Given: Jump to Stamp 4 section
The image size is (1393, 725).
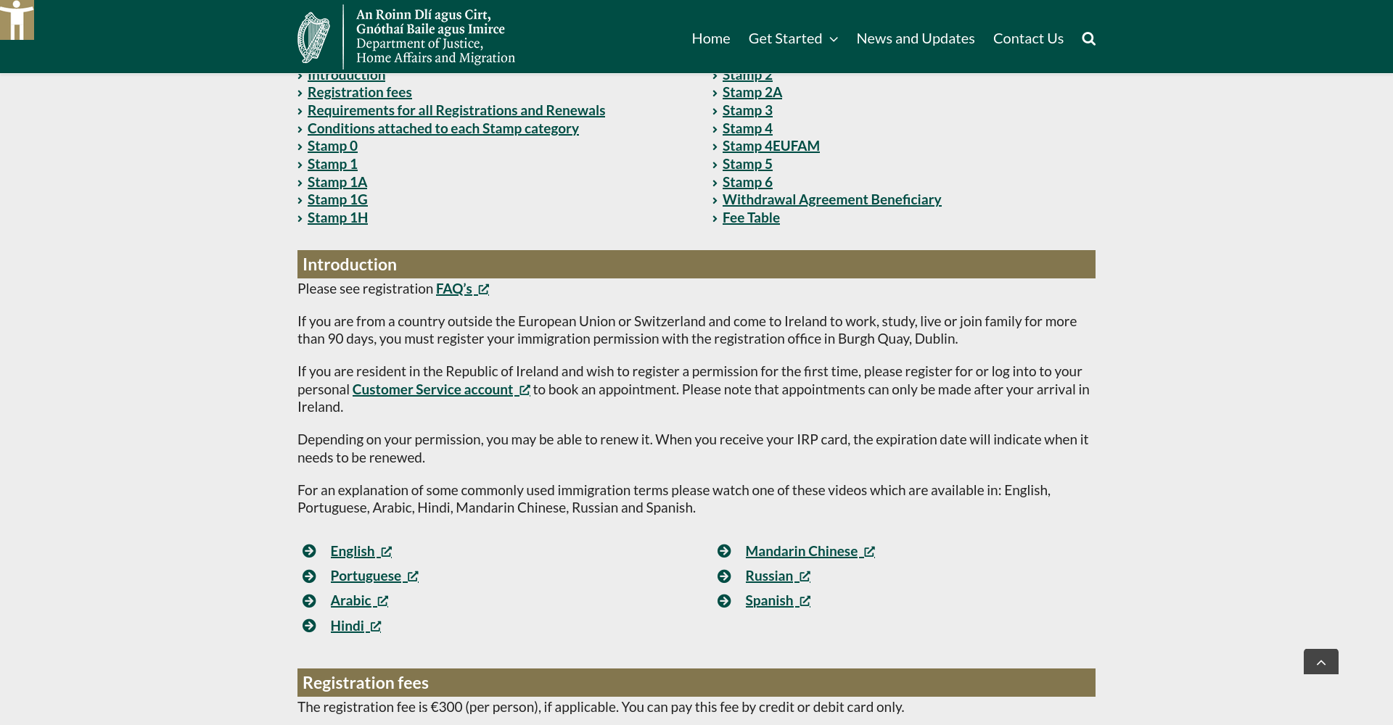Looking at the screenshot, I should [x=747, y=128].
